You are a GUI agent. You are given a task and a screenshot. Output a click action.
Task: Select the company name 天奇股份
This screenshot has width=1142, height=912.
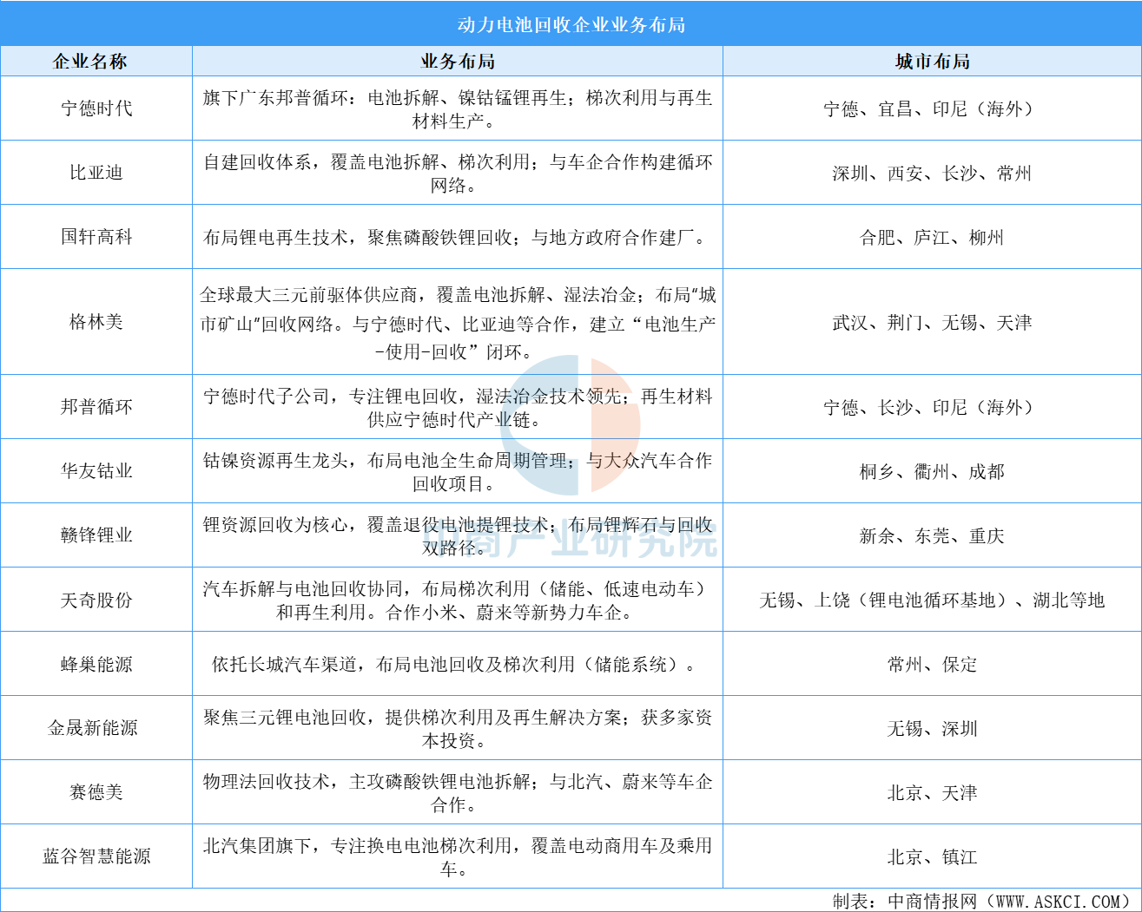[x=96, y=600]
